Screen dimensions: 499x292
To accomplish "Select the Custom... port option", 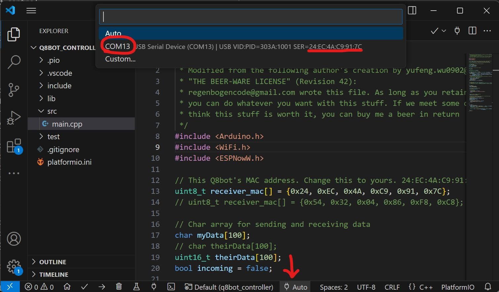I will tap(251, 59).
